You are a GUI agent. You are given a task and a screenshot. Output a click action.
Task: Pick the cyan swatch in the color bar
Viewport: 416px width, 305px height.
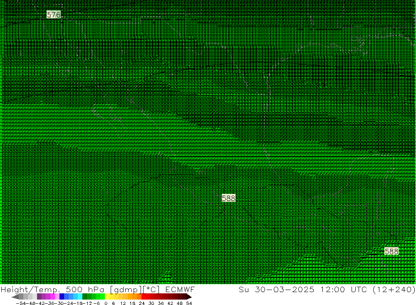pos(80,297)
